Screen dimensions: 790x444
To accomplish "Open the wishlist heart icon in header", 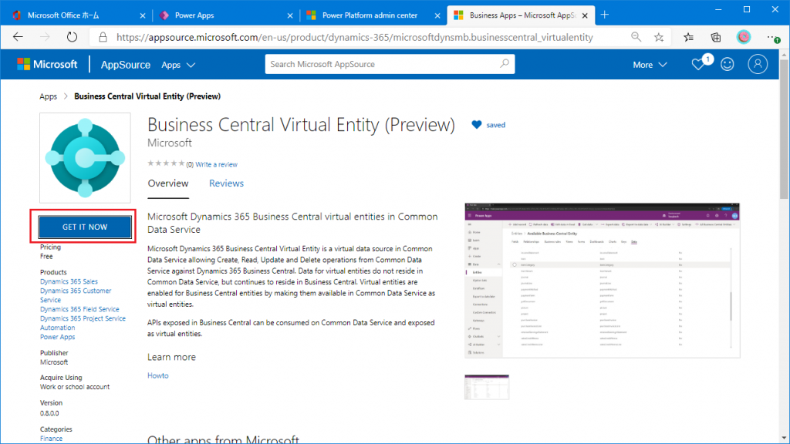I will [x=698, y=65].
